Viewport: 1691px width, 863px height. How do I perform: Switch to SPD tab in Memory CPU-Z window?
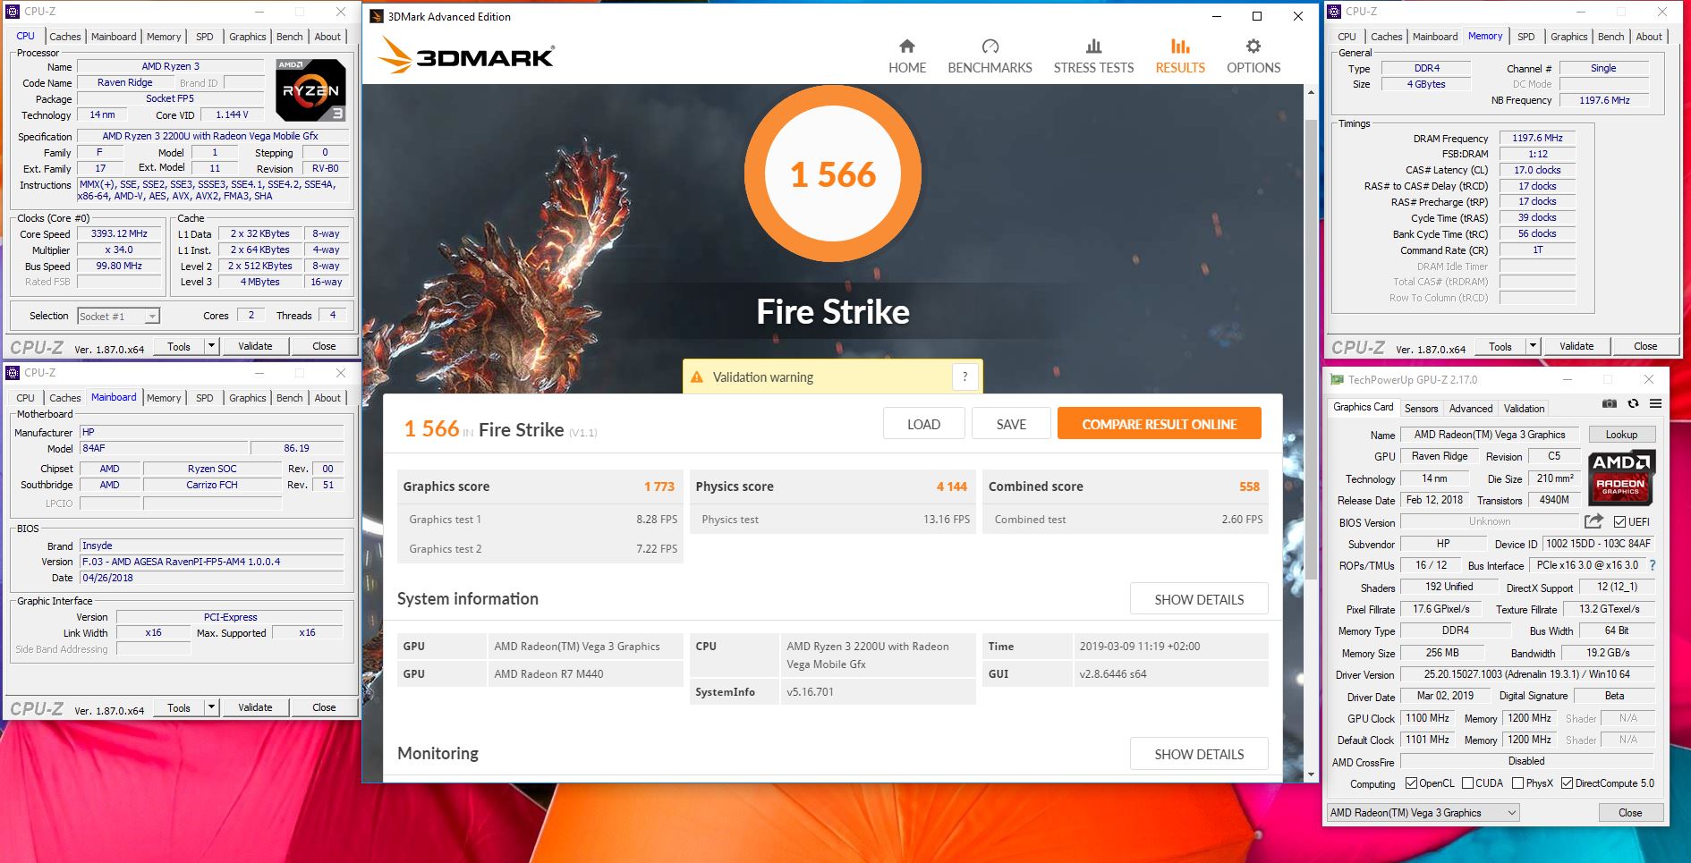pyautogui.click(x=1525, y=37)
